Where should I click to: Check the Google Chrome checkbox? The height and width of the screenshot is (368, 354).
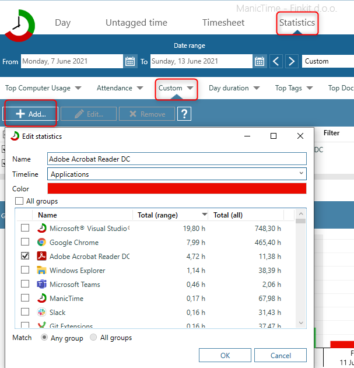click(25, 243)
